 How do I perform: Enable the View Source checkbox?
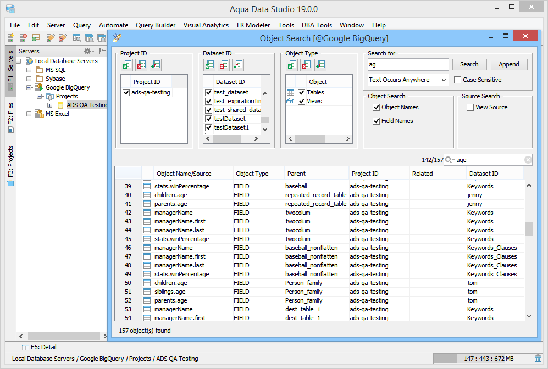click(x=470, y=107)
